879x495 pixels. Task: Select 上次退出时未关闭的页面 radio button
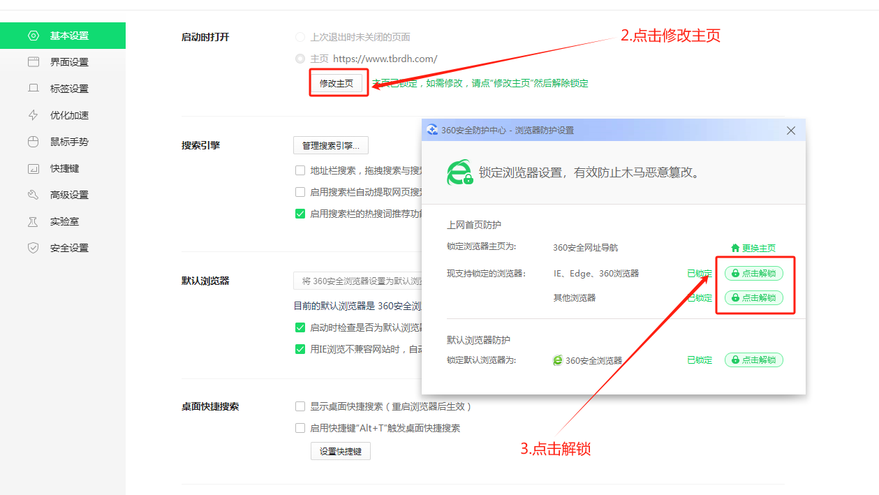point(300,37)
